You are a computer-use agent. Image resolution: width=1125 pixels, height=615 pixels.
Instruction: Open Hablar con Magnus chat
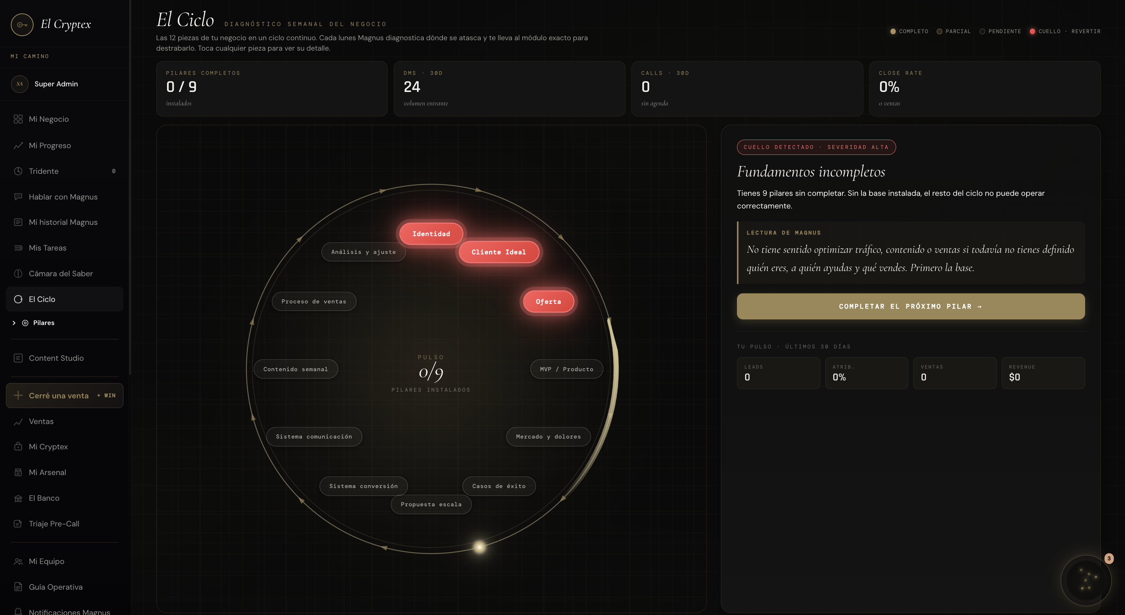coord(64,197)
